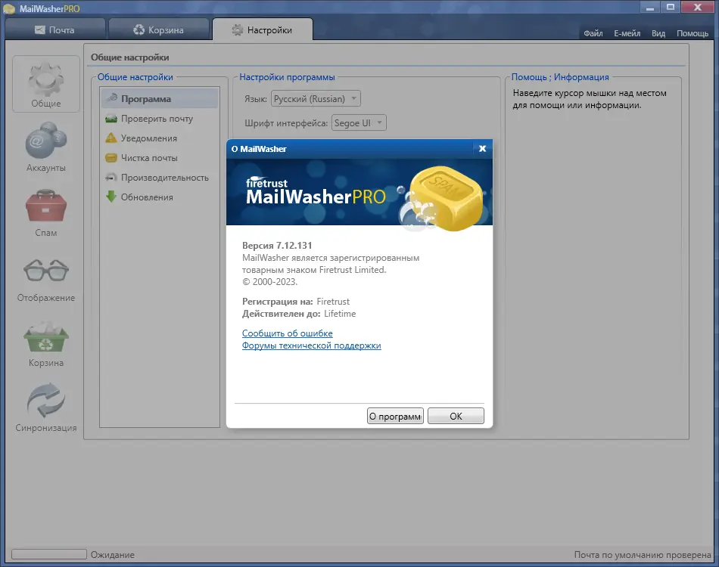Click the Уведомления warning triangle icon
The height and width of the screenshot is (567, 719).
point(111,138)
